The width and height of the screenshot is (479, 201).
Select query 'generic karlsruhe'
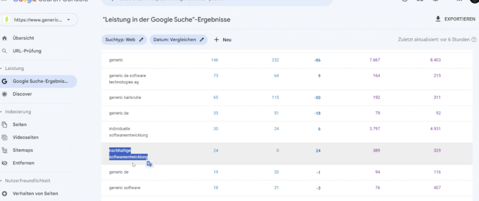[125, 97]
